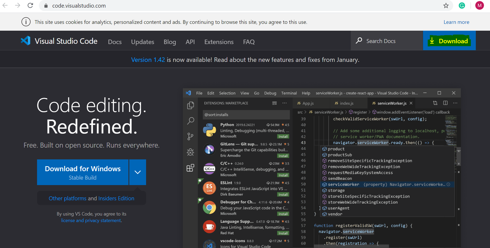This screenshot has width=490, height=248.
Task: Open the Blog navigation item
Action: pyautogui.click(x=170, y=42)
